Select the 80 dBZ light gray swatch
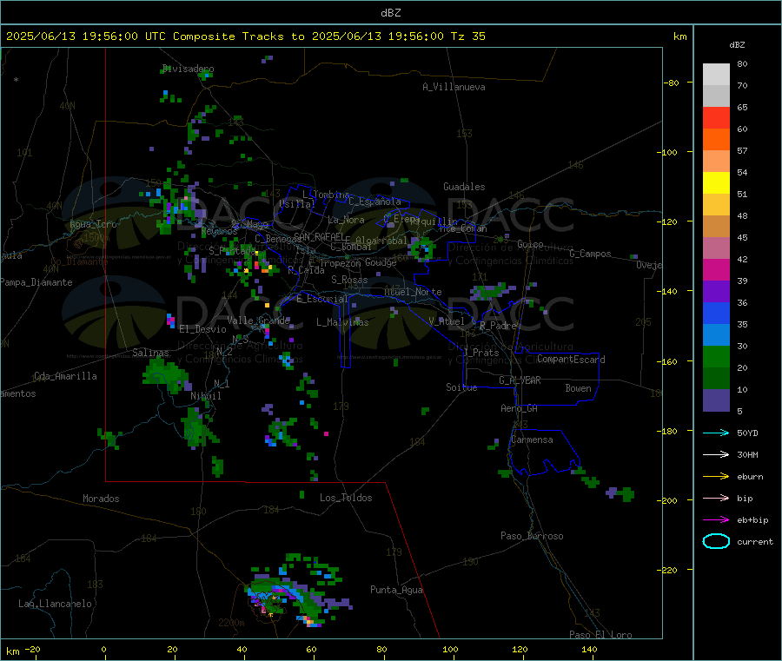Screen dimensions: 782x661 tap(716, 75)
